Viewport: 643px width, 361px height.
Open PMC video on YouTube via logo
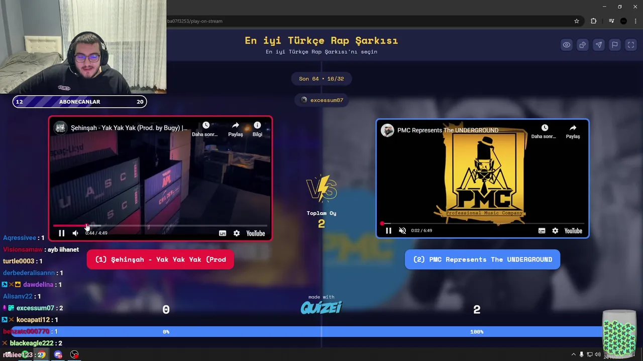tap(573, 231)
